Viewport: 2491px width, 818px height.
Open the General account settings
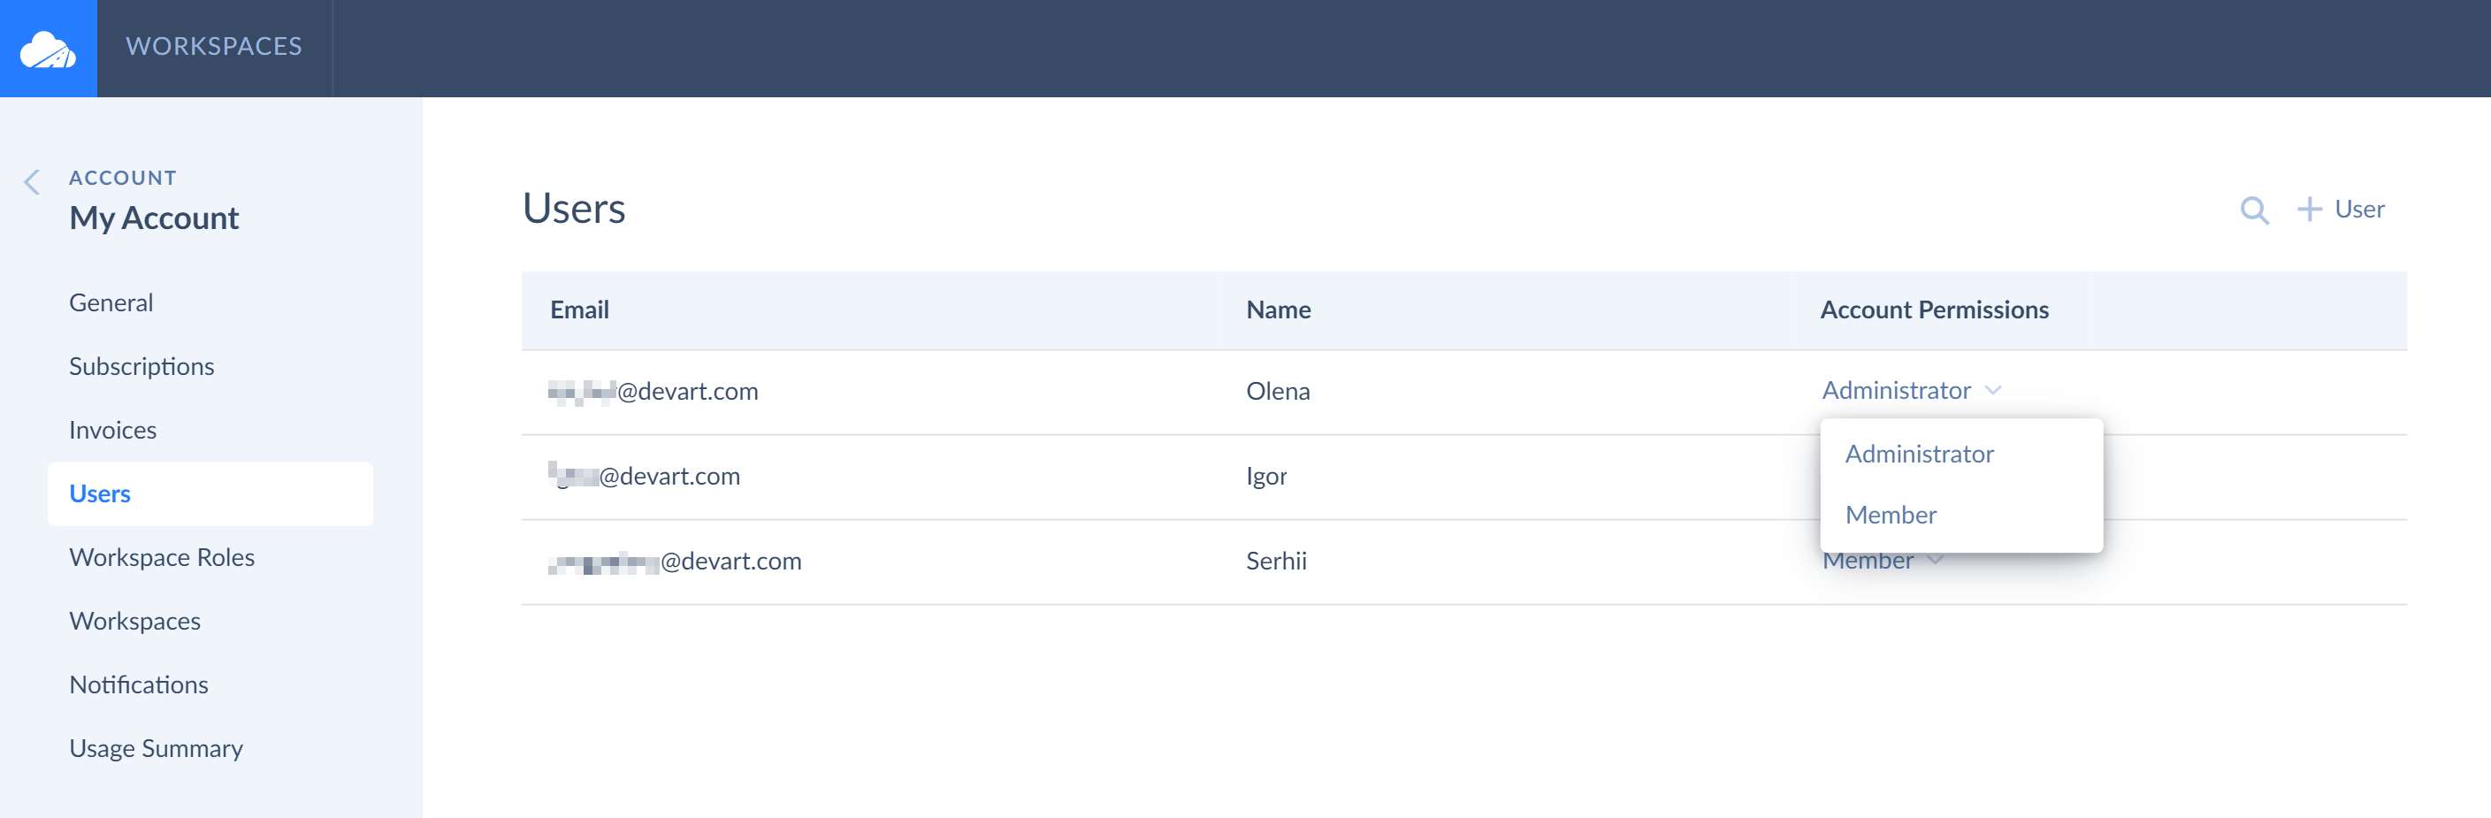coord(111,302)
